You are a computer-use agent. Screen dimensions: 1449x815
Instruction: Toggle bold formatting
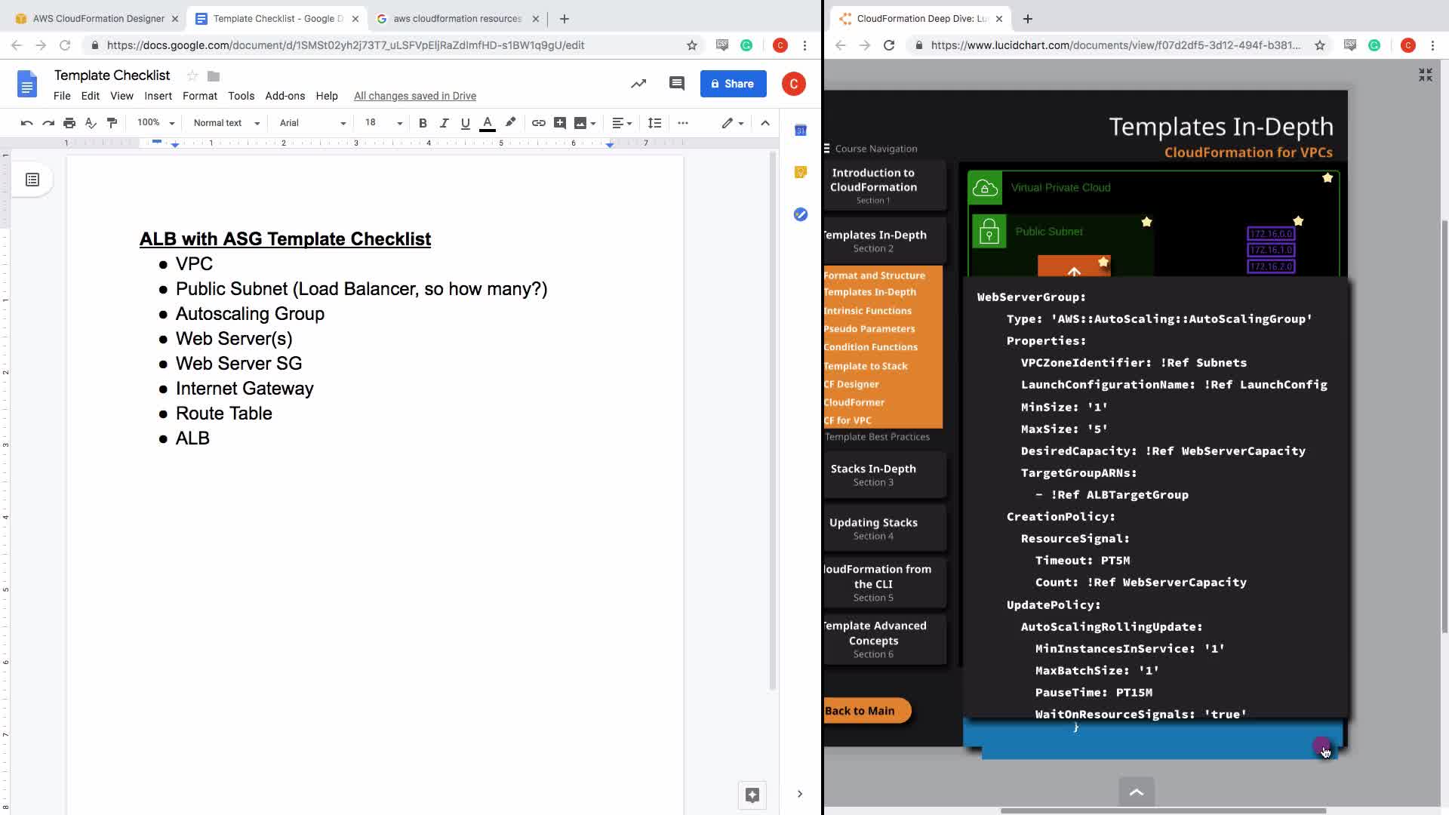[x=423, y=123]
